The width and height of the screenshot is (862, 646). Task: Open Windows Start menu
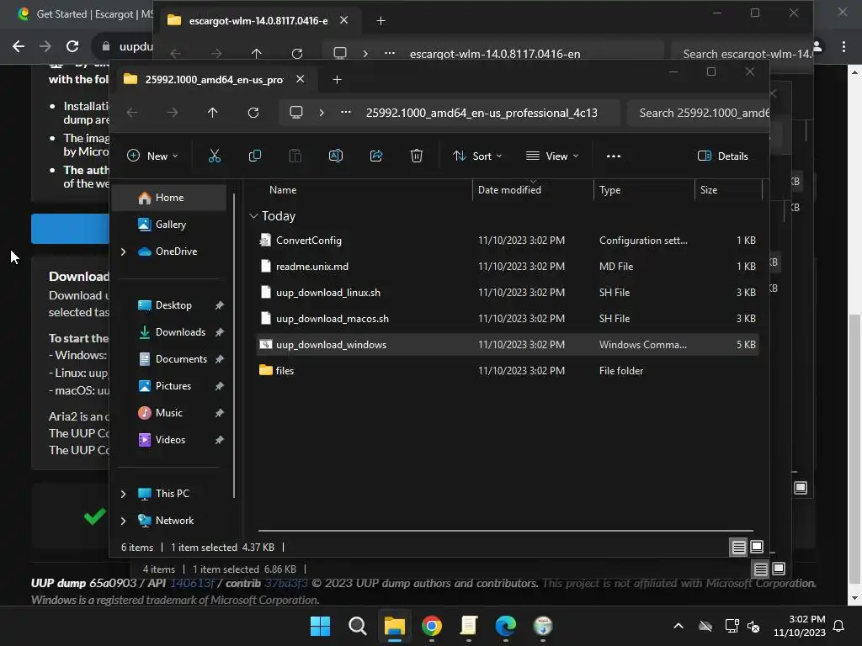(x=320, y=626)
